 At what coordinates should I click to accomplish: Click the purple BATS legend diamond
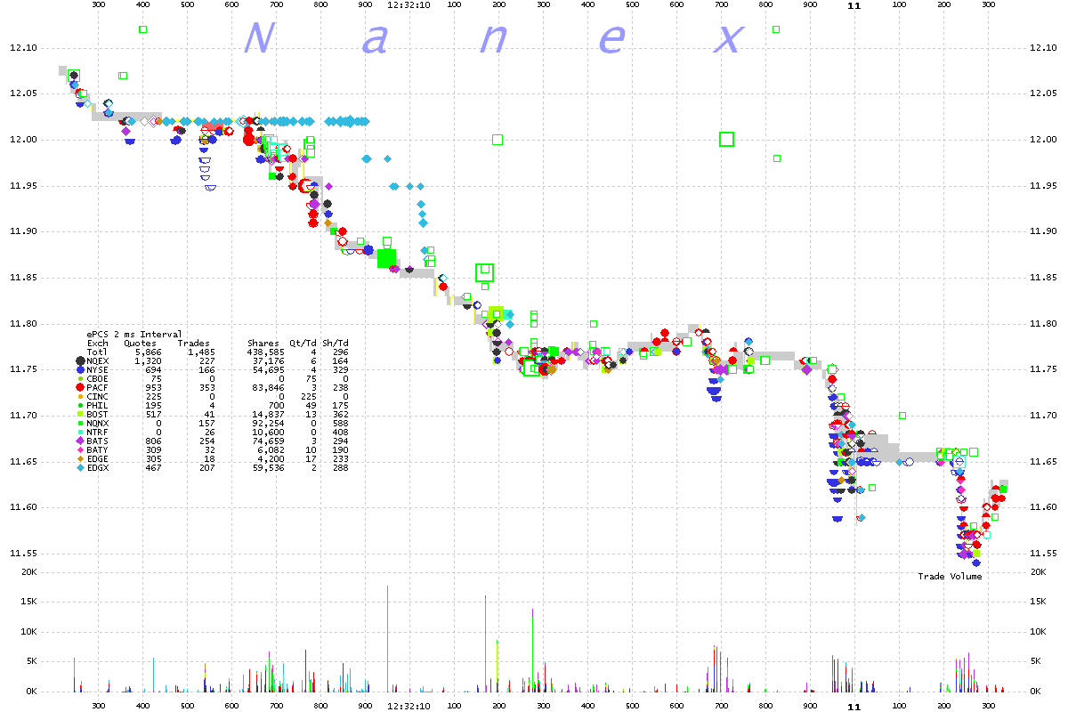[81, 441]
